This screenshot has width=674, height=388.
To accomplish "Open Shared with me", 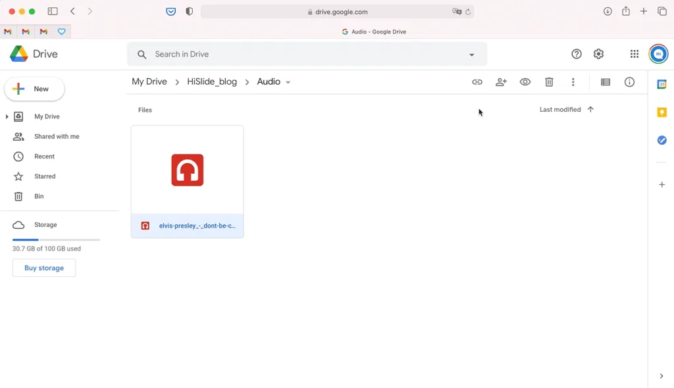I will pos(57,136).
